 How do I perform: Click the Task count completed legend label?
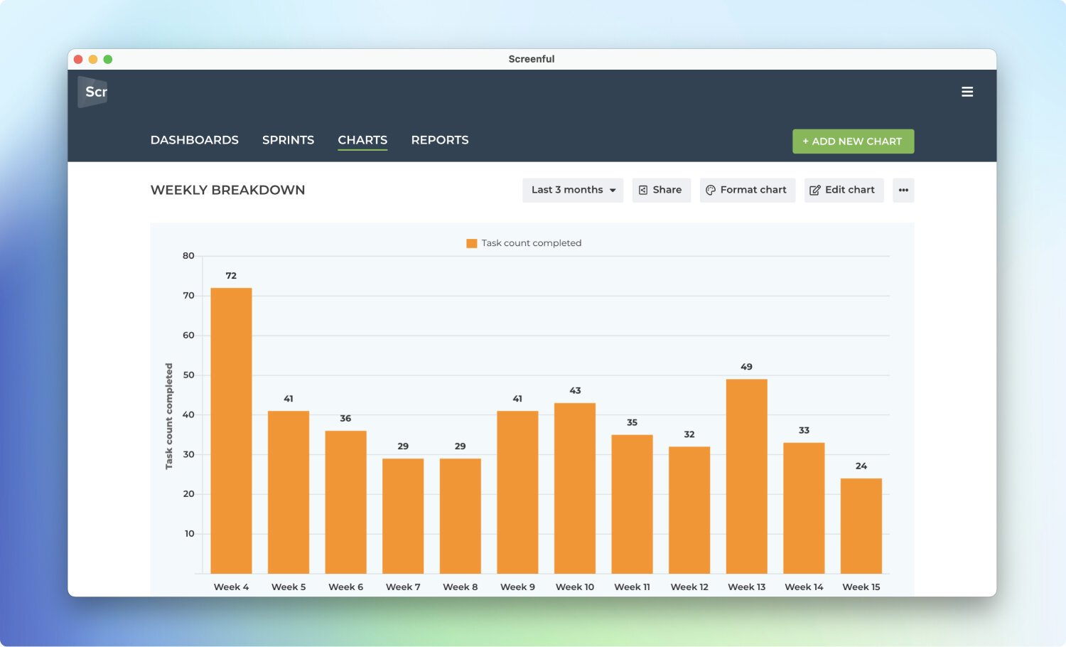point(532,243)
